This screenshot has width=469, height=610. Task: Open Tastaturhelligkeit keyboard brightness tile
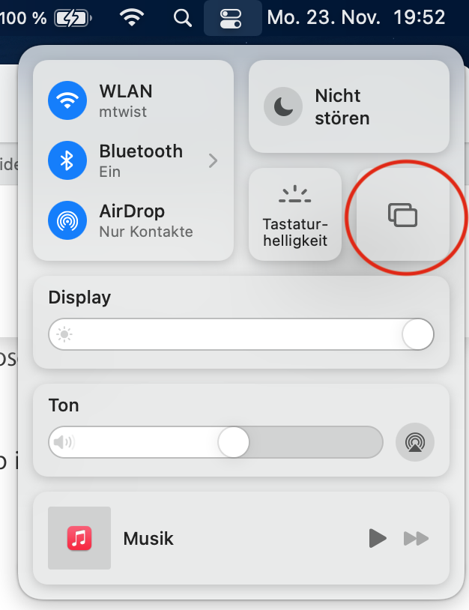[295, 214]
